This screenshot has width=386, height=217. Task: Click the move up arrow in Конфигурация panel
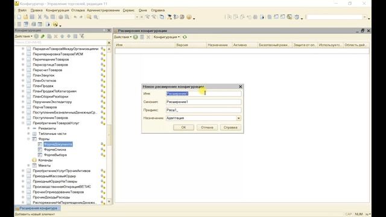click(62, 36)
